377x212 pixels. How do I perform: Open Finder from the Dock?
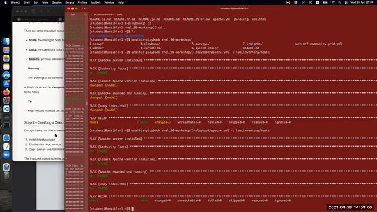point(6,41)
